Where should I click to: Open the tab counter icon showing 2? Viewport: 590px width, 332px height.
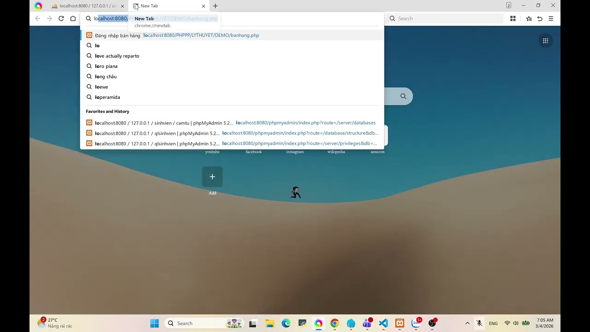pos(508,6)
